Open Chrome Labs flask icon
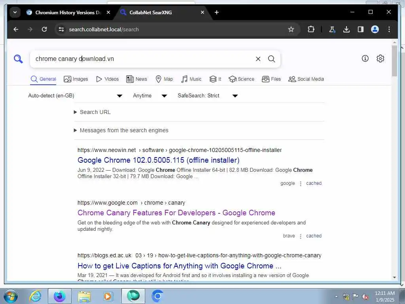The width and height of the screenshot is (405, 304). point(332,29)
